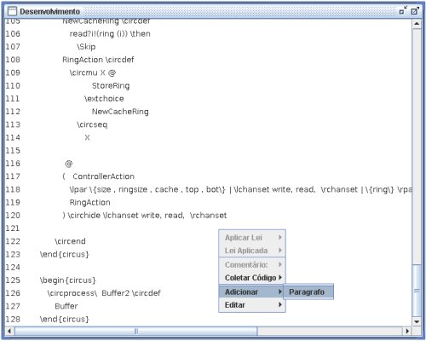Click line 126 with Buffer2 \circdef
Viewport: 426px width, 341px height.
pos(104,293)
